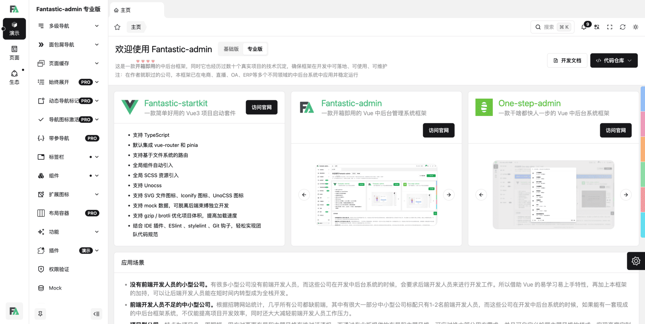Open the 代码仓库 dropdown
Viewport: 645px width, 324px height.
(614, 60)
